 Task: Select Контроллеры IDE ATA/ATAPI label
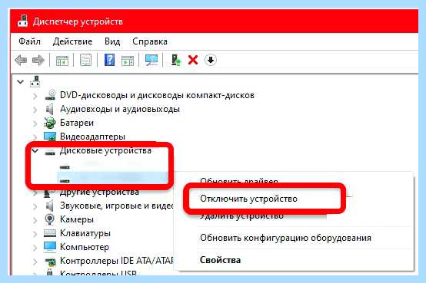117,261
